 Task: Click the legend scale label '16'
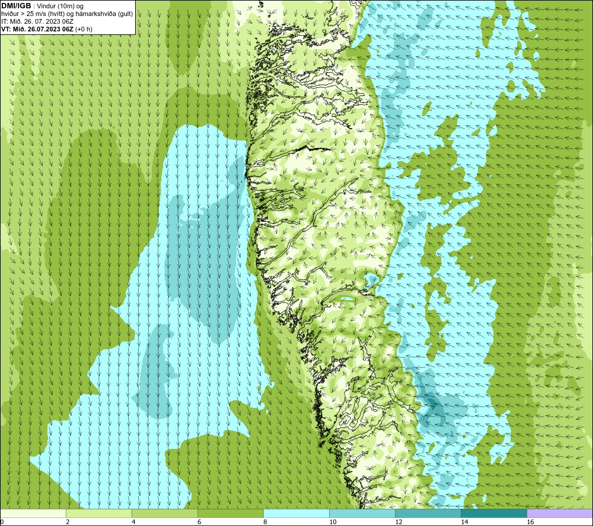[x=530, y=522]
